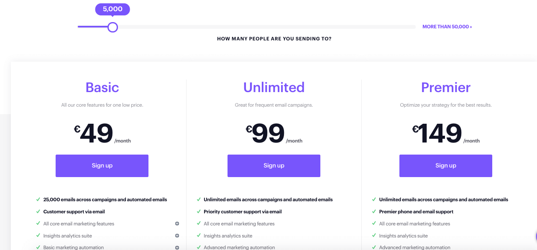
Task: Click the Unlimited plan title
Action: coord(274,87)
